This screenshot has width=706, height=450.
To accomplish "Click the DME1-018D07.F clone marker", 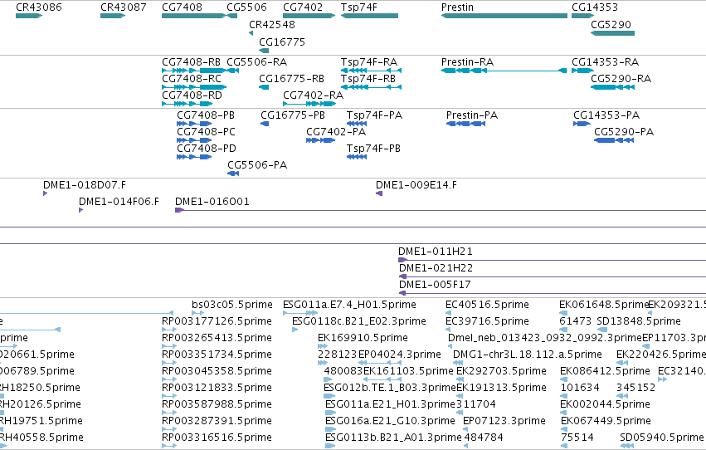I will (x=45, y=193).
